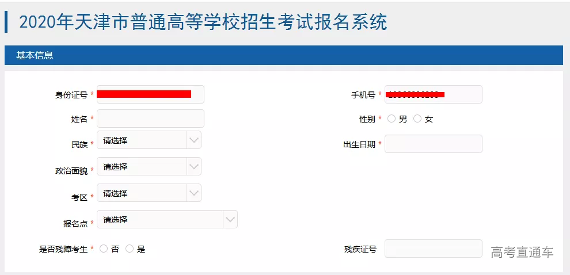Image resolution: width=570 pixels, height=275 pixels.
Task: Click the 出生日期 input field
Action: (x=433, y=144)
